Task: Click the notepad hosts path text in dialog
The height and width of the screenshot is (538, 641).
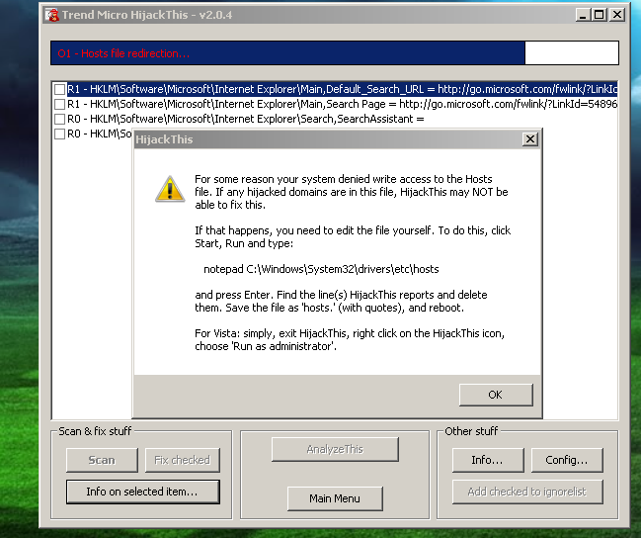Action: pyautogui.click(x=321, y=269)
